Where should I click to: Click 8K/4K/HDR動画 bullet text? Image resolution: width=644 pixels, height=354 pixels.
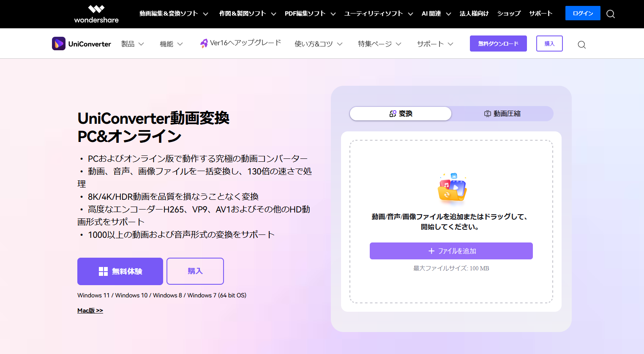pyautogui.click(x=173, y=196)
